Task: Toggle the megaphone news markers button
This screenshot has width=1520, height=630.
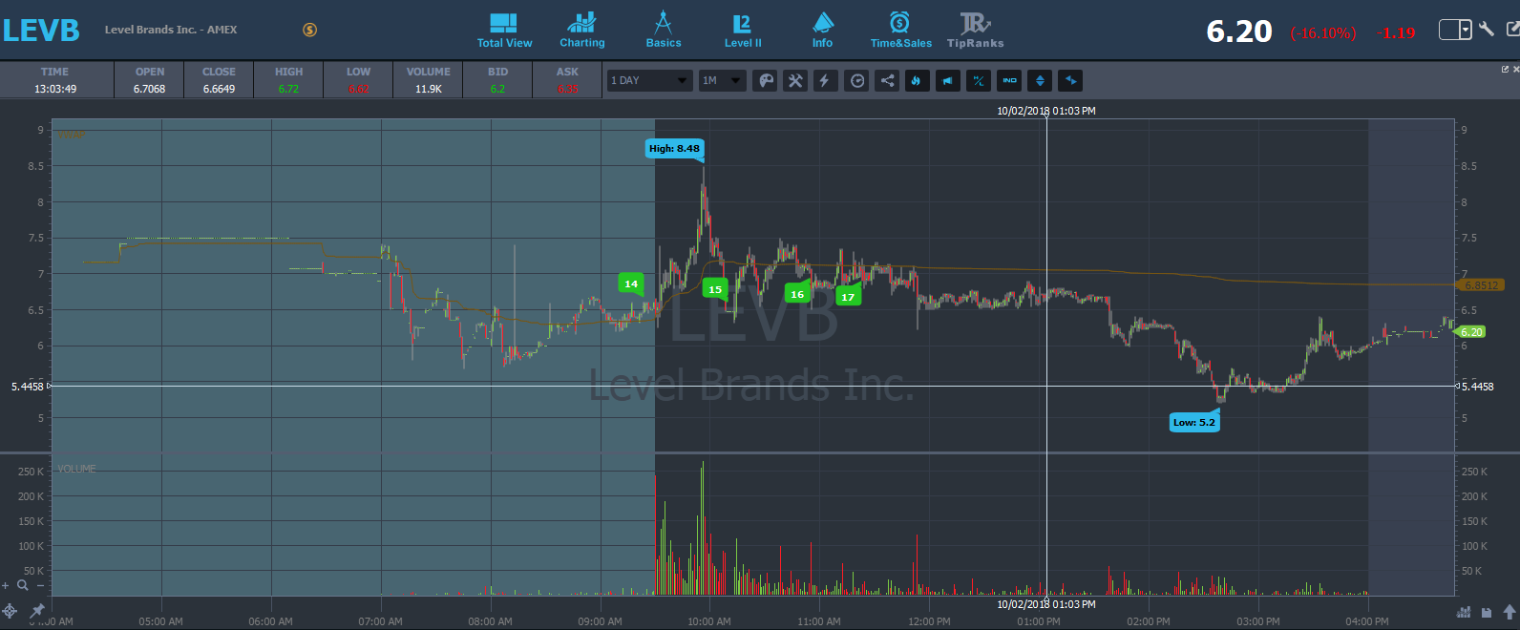Action: (947, 80)
